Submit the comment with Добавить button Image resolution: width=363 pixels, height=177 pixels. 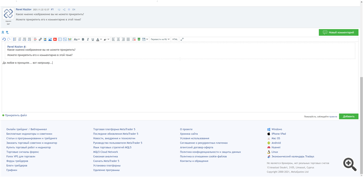pos(348,117)
